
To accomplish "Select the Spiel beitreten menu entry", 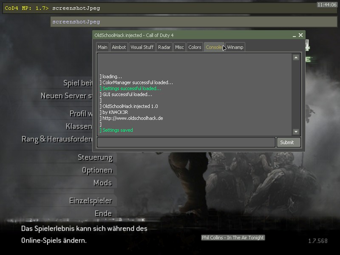I will (78, 83).
